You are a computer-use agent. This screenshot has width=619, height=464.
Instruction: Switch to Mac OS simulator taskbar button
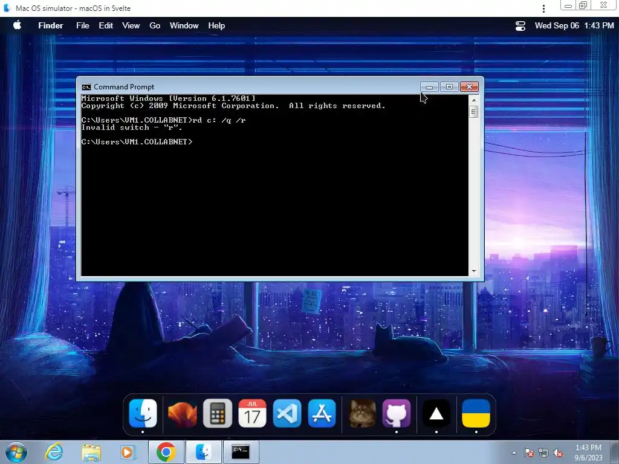coord(203,452)
